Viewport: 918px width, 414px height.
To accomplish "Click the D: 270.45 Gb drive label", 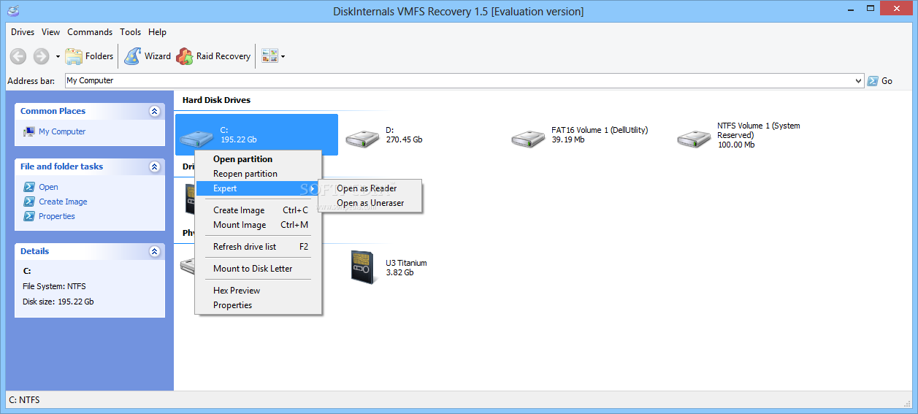I will click(404, 135).
